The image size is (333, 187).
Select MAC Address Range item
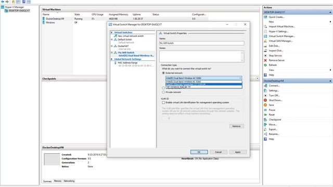127,63
